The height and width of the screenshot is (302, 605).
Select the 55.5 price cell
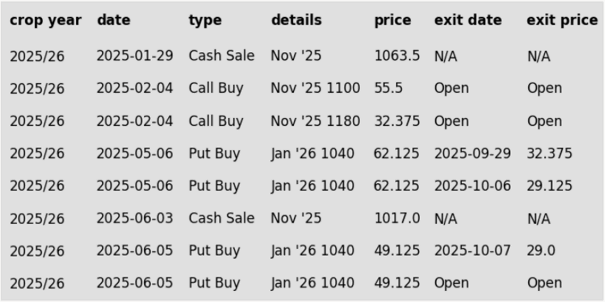click(388, 88)
